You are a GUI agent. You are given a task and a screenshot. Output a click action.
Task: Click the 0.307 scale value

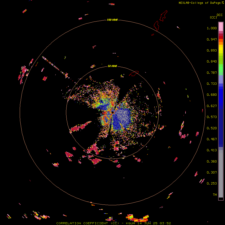[212, 172]
